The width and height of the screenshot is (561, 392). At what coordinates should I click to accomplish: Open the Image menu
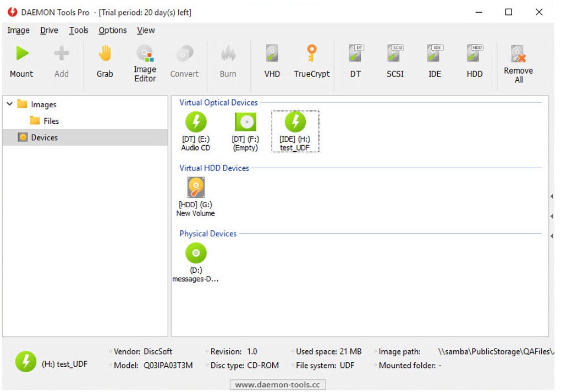(18, 30)
